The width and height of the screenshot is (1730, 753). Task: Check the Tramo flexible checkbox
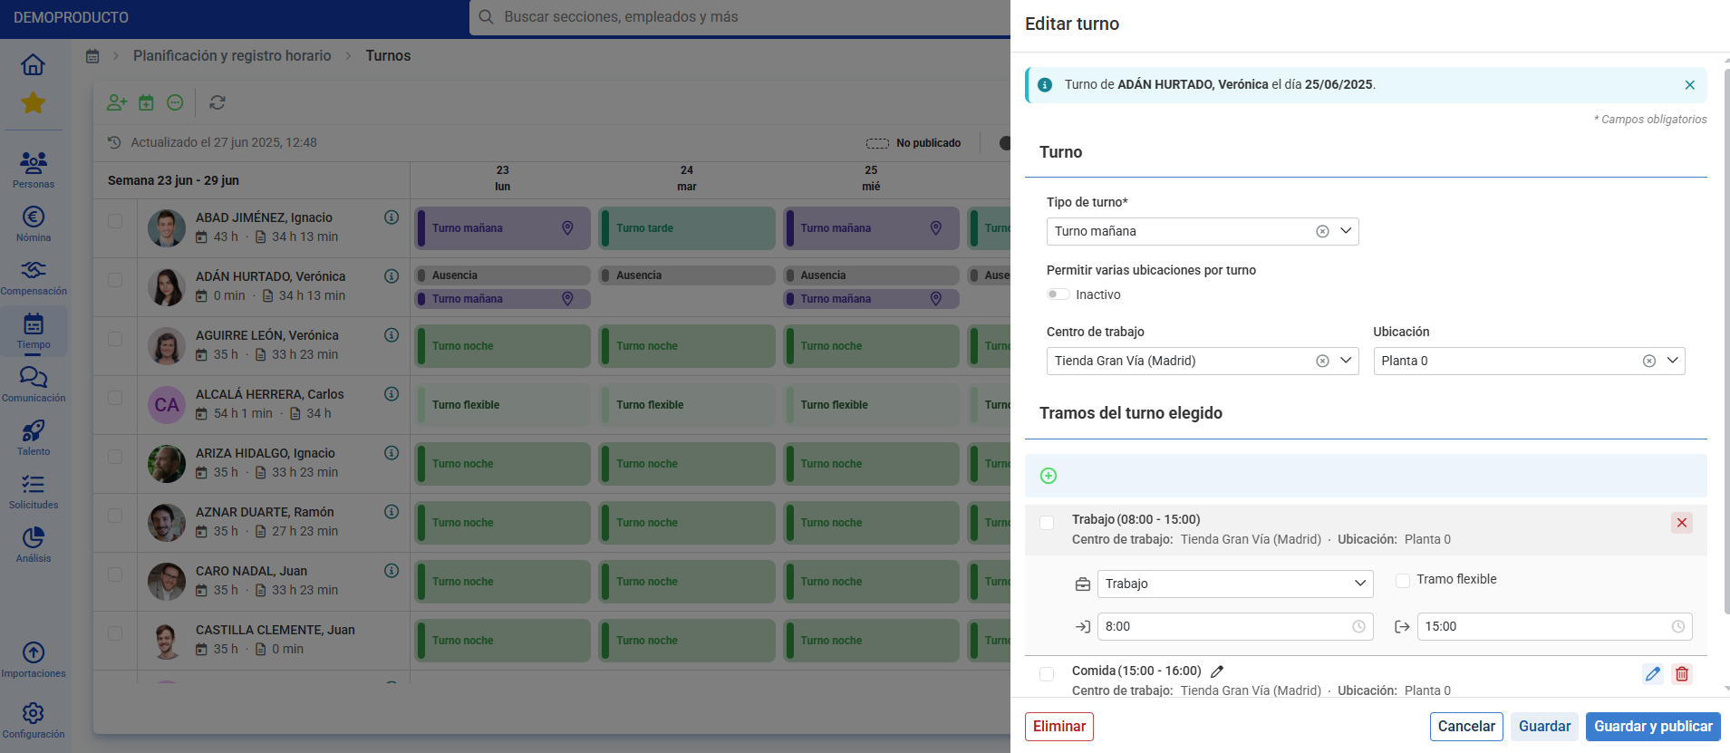point(1403,580)
